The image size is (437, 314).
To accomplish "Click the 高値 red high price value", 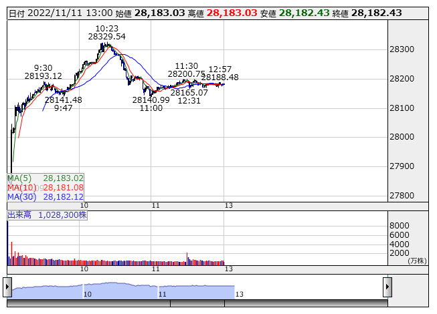I will [232, 13].
